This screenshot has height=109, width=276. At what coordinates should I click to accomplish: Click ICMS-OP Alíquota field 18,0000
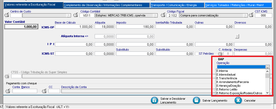(105, 27)
